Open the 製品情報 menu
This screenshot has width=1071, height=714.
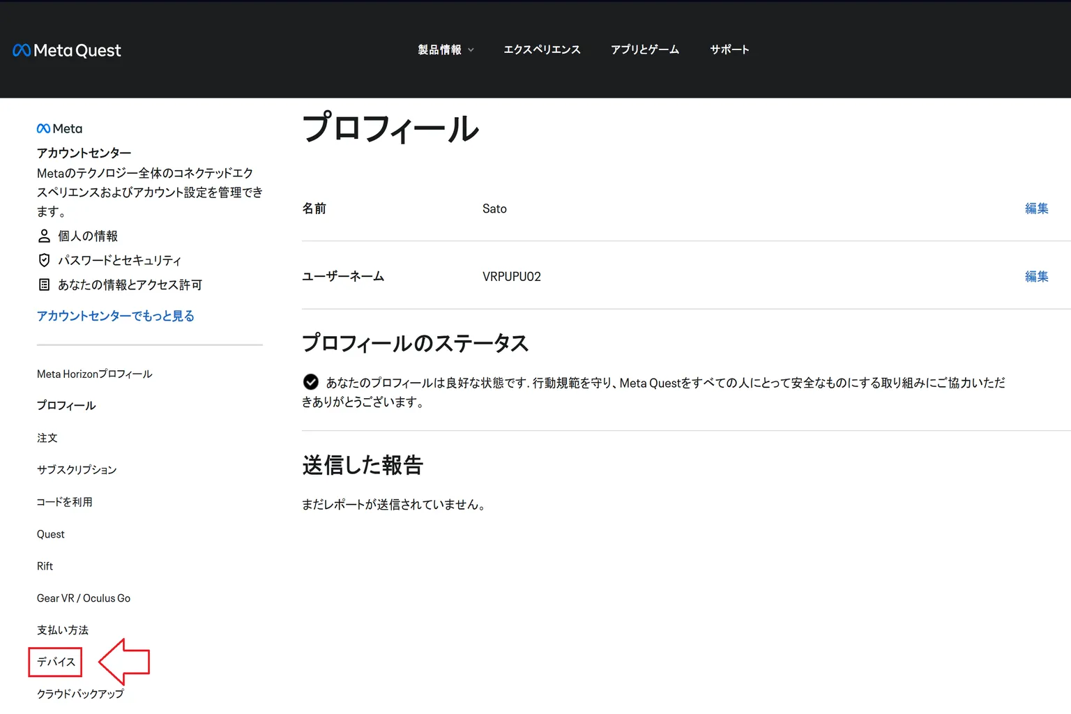440,50
